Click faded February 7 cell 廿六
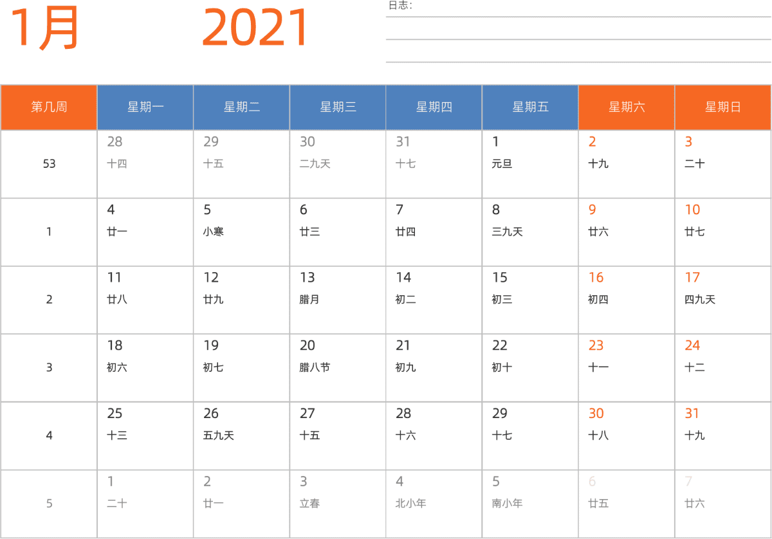Image resolution: width=772 pixels, height=539 pixels. (723, 504)
